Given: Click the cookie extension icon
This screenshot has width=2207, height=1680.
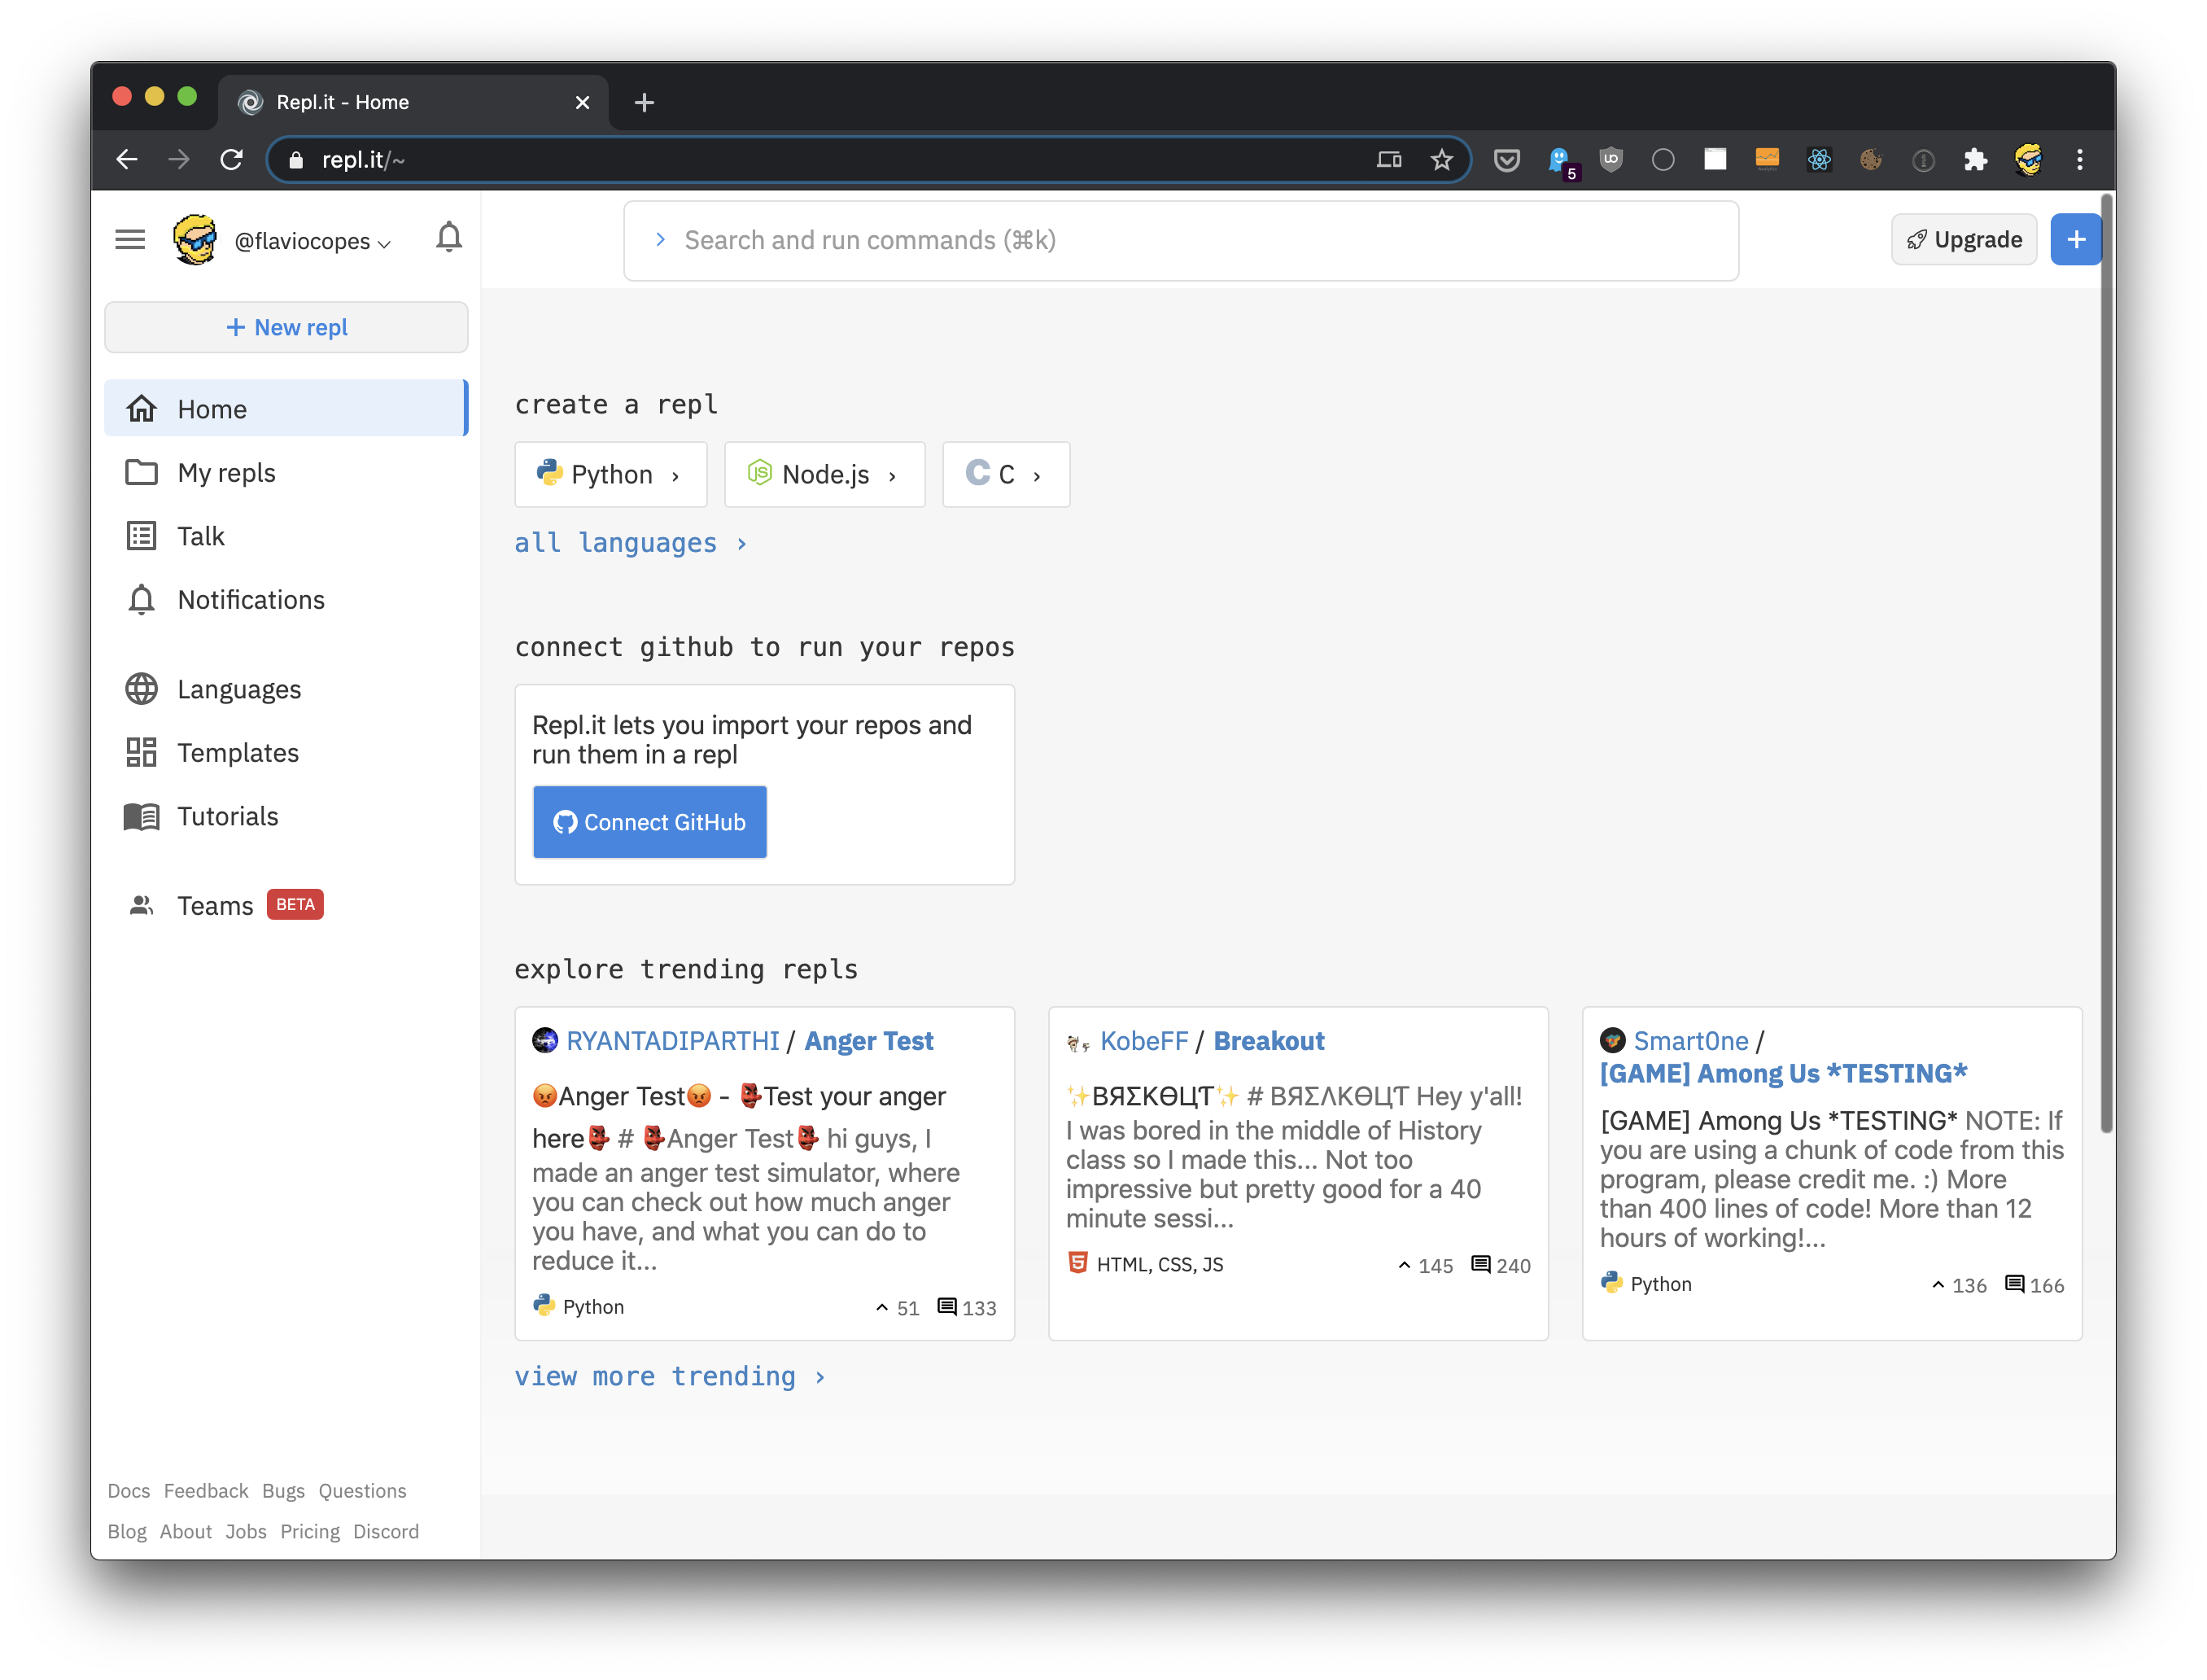Looking at the screenshot, I should [x=1871, y=160].
